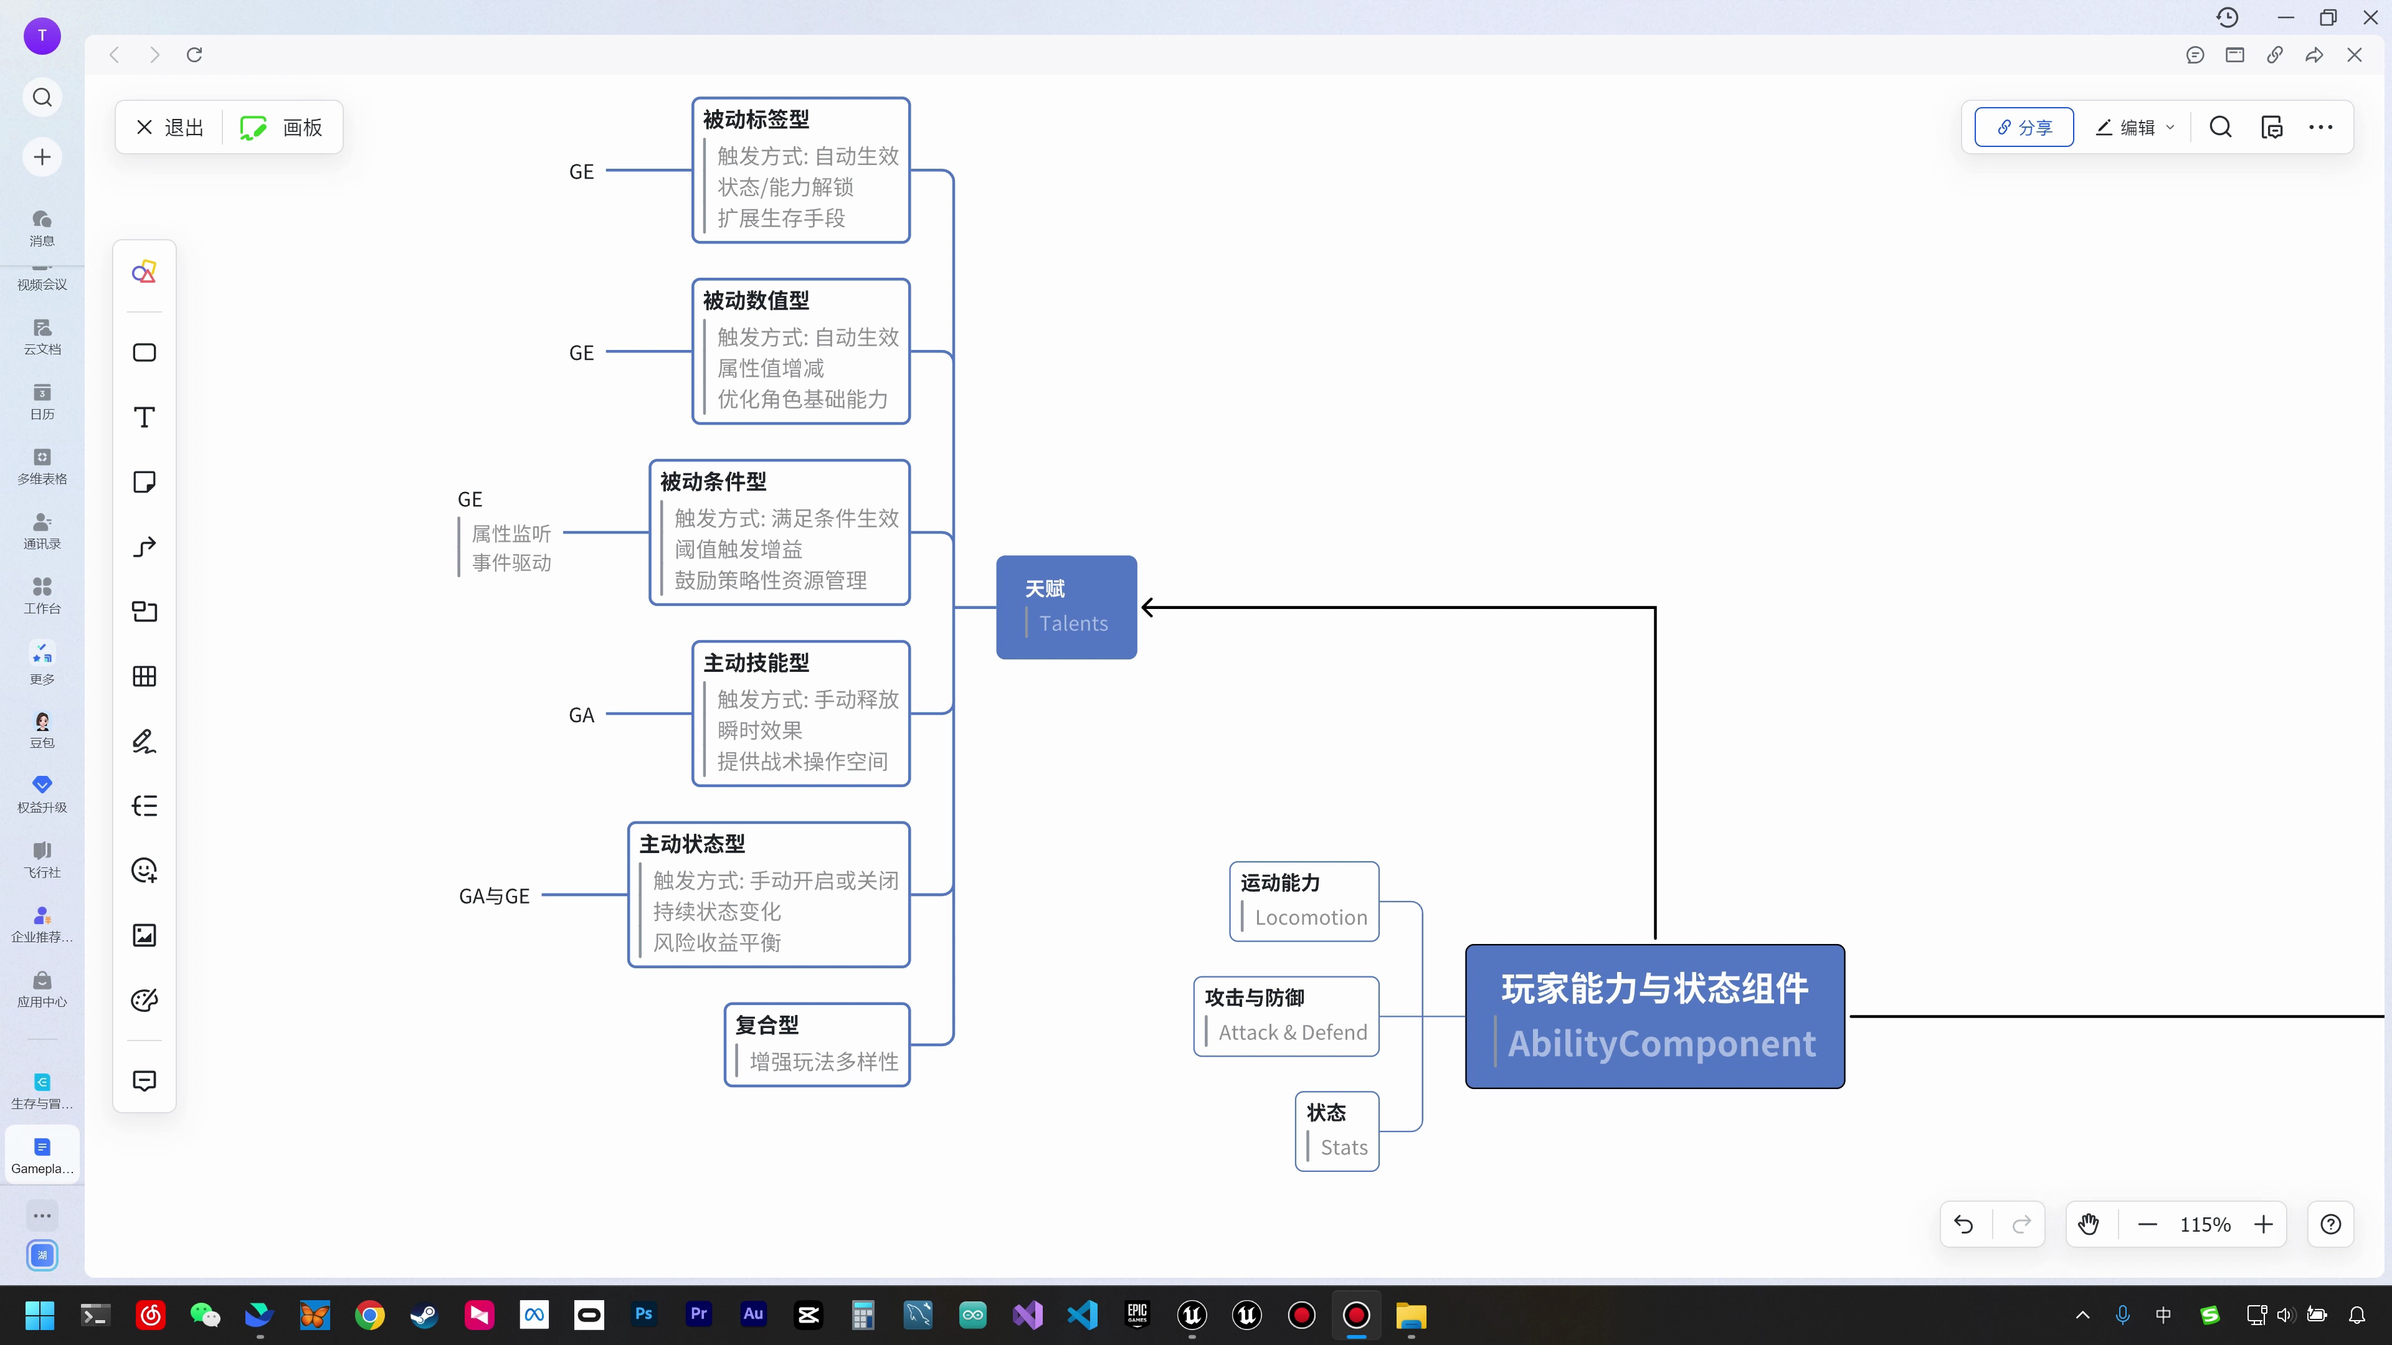2392x1345 pixels.
Task: Open 消息 messages in sidebar
Action: pos(42,227)
